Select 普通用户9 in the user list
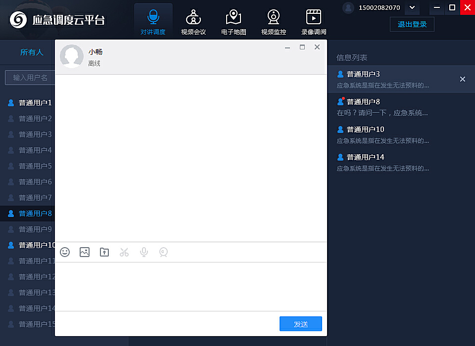This screenshot has width=475, height=346. point(28,229)
